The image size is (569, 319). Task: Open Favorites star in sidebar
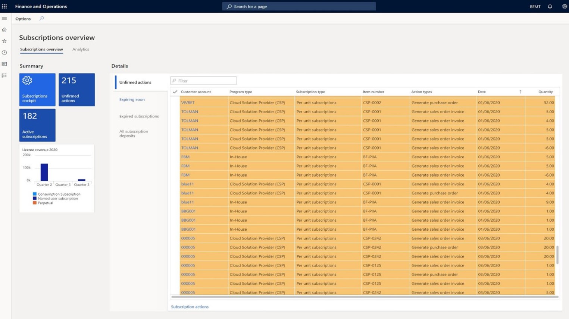point(4,41)
